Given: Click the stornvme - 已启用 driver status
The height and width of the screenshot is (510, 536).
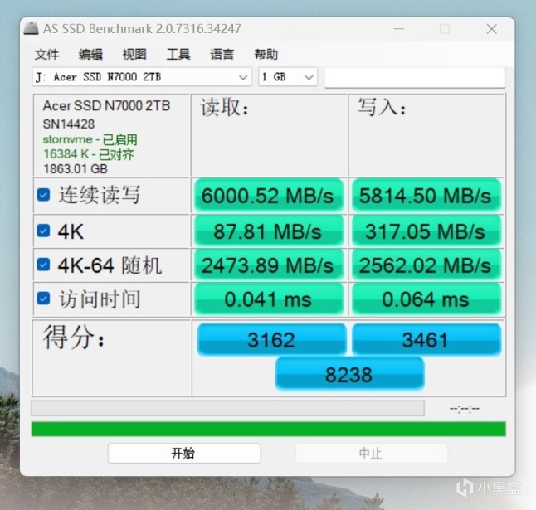Looking at the screenshot, I should coord(90,139).
